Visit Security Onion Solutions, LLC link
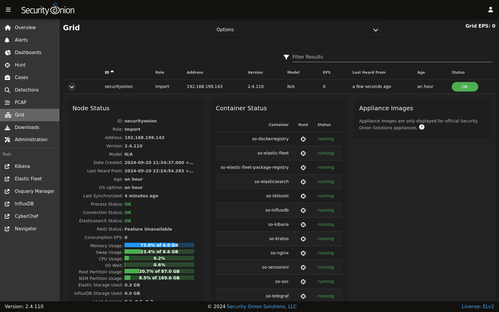499x312 pixels. coord(262,307)
